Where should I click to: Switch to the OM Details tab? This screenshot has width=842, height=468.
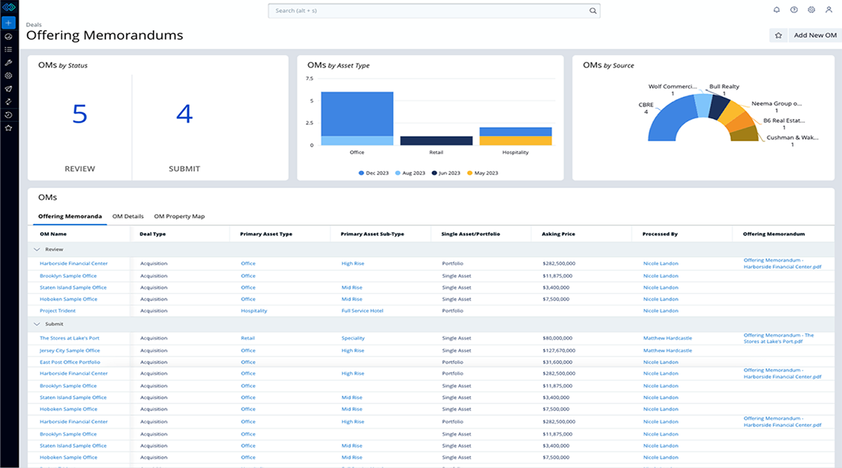point(128,216)
